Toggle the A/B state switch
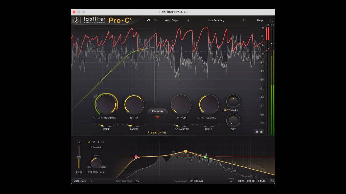 point(167,20)
